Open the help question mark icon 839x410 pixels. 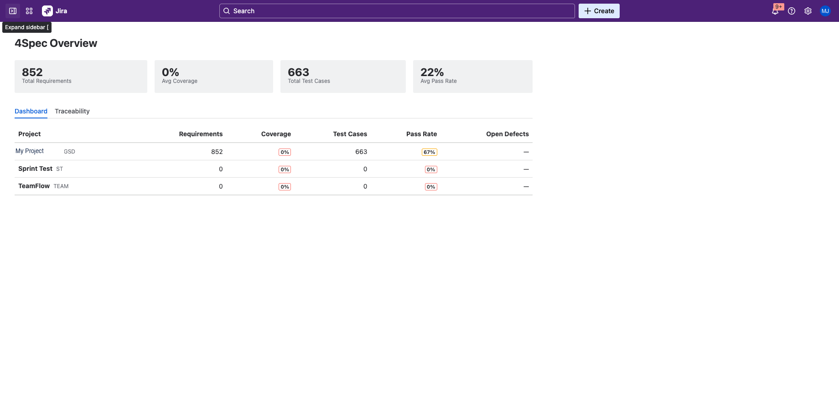tap(792, 11)
